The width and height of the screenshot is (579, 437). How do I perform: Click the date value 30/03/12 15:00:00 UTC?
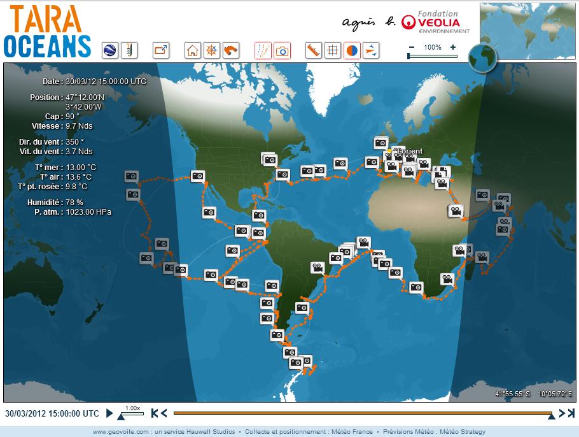coord(106,82)
